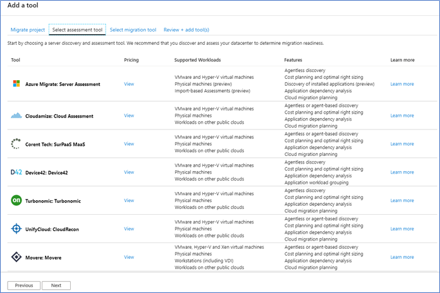Click the UnifyCloud crosshair icon
440x293 pixels.
click(x=16, y=229)
